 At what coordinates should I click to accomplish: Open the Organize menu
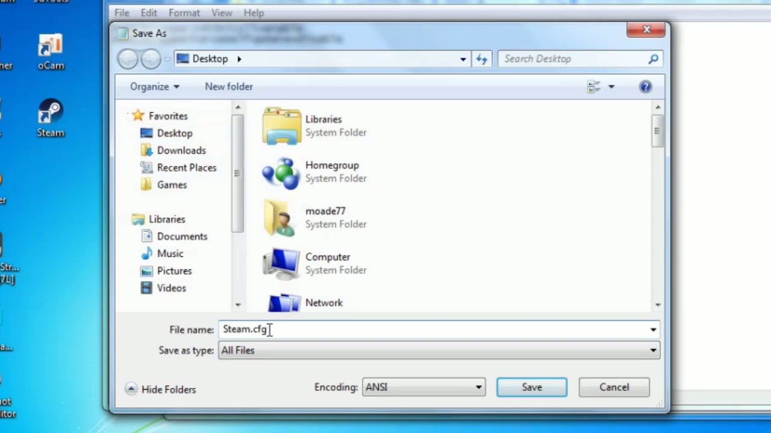coord(154,86)
